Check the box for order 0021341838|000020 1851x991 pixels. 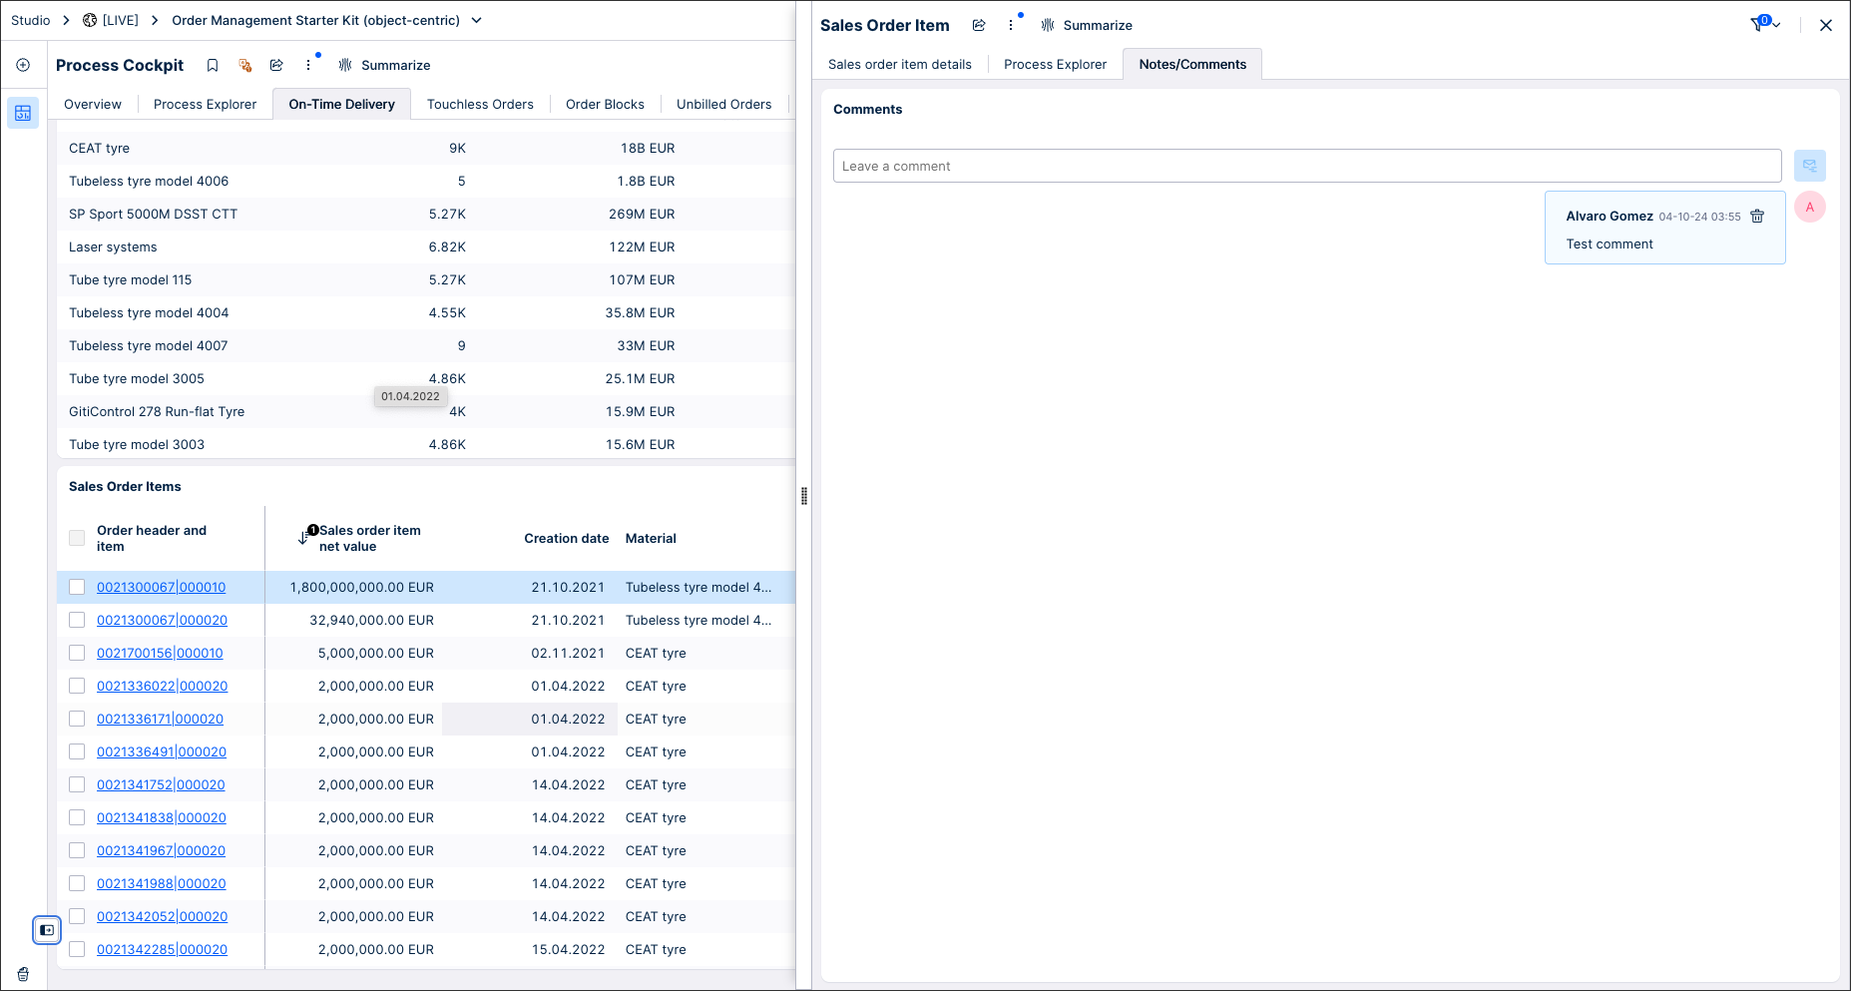[77, 817]
